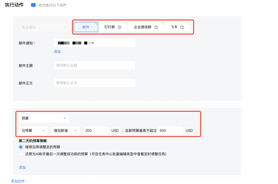
Task: Click the maximum budget field showing 500
Action: pyautogui.click(x=170, y=130)
